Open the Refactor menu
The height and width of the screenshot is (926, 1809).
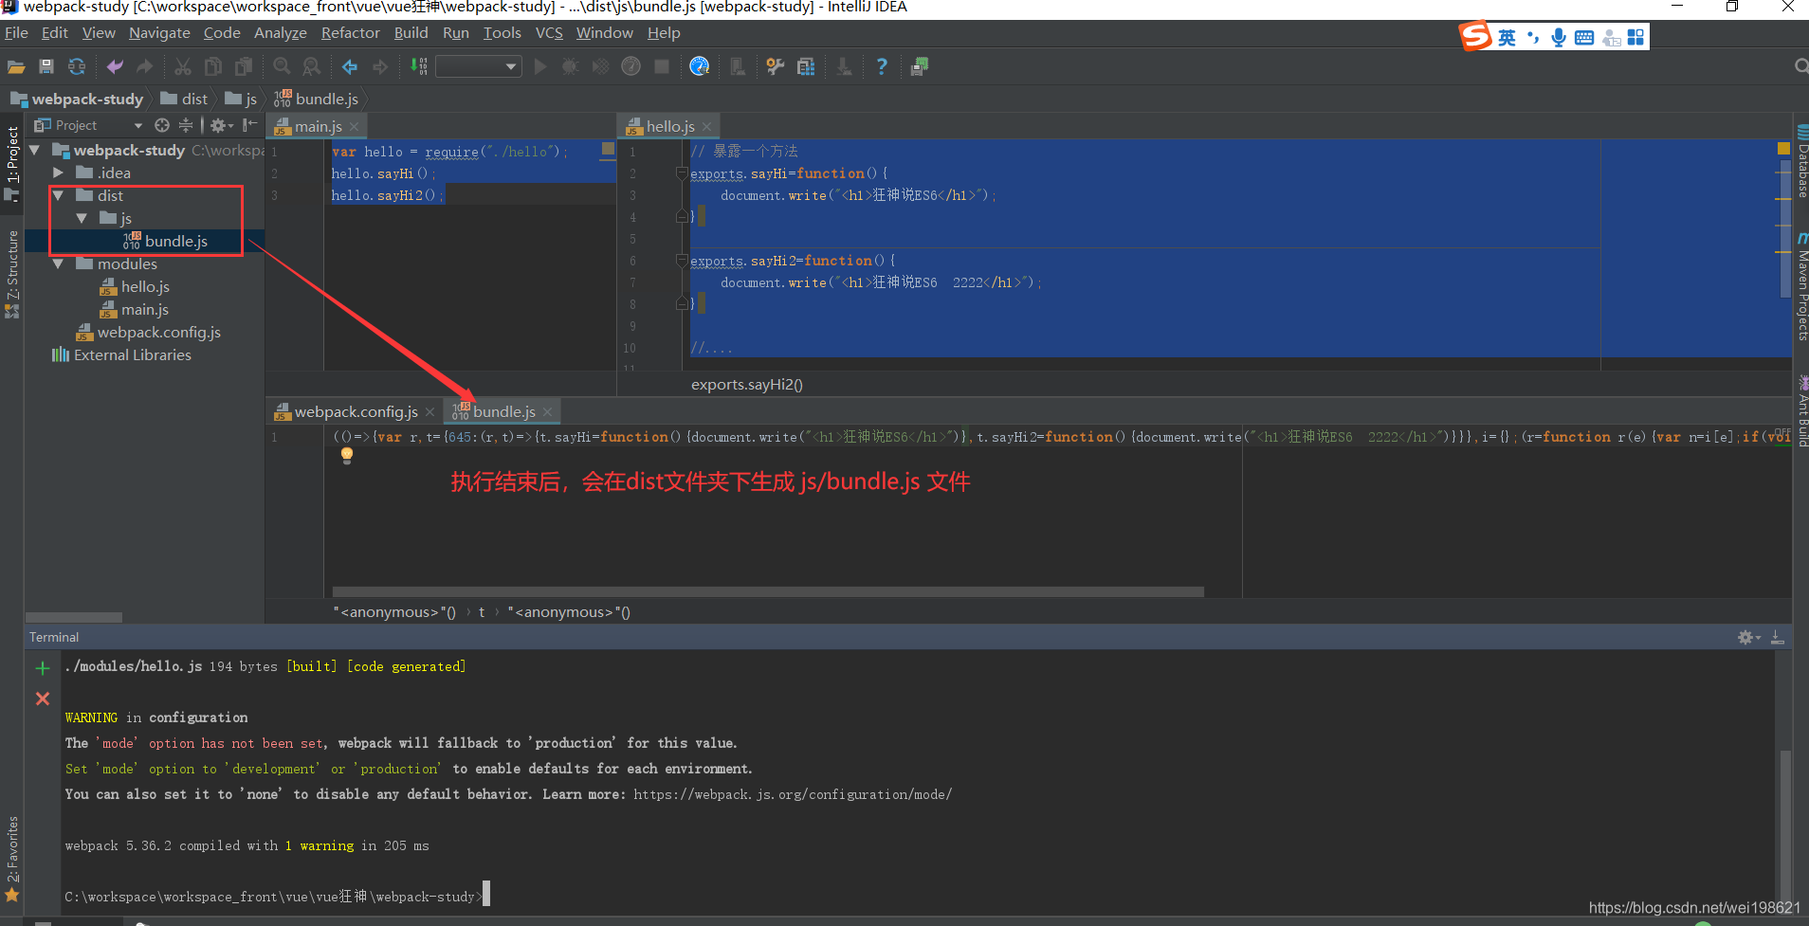point(350,32)
